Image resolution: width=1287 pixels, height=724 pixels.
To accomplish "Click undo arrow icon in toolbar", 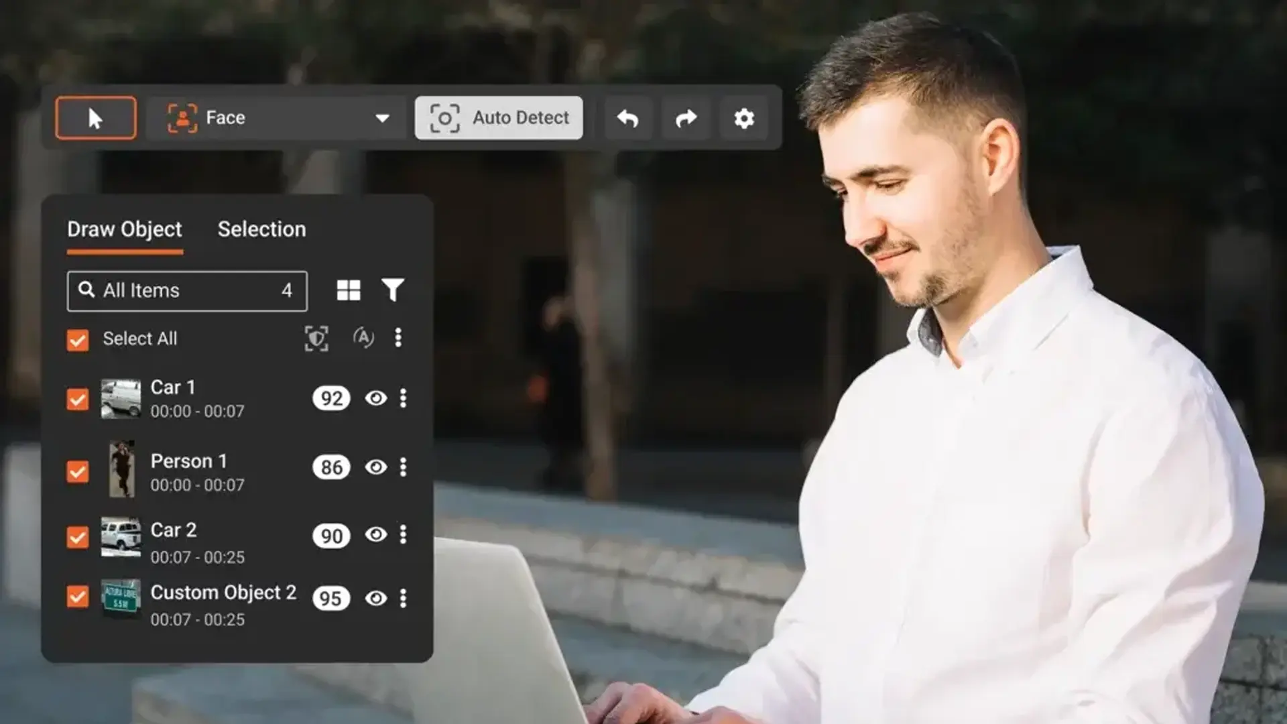I will tap(627, 117).
